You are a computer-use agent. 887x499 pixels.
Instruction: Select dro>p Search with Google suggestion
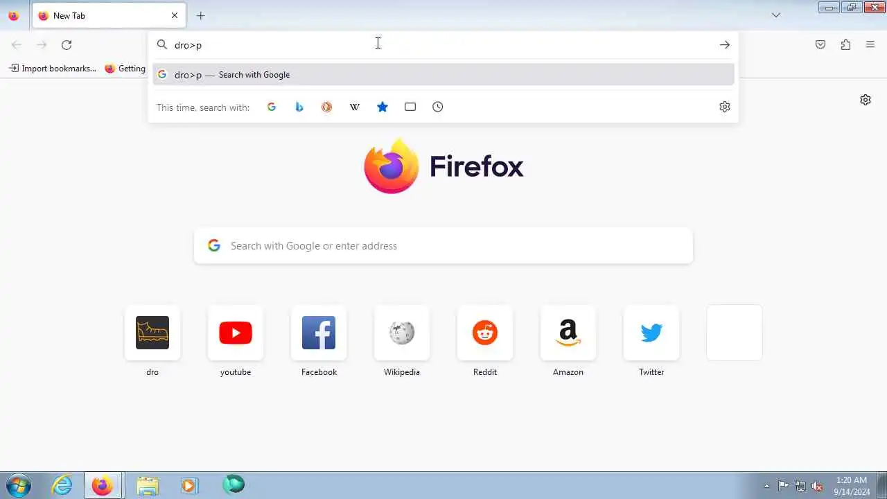(443, 75)
